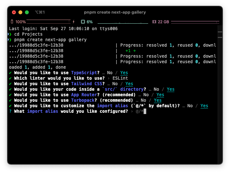Click the CPU chip icon

click(83, 22)
